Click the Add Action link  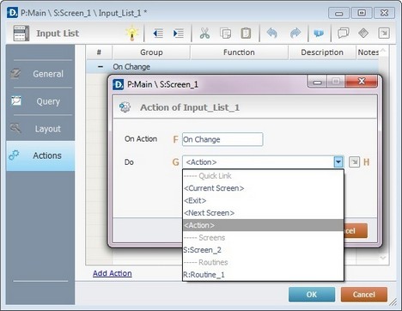pos(113,273)
